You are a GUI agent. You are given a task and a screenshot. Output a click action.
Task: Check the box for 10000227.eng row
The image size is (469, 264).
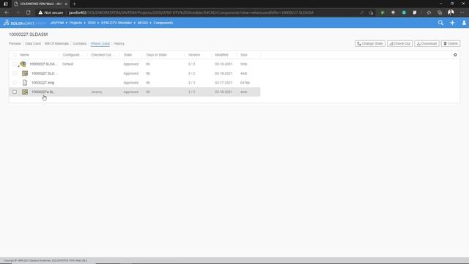tap(15, 83)
